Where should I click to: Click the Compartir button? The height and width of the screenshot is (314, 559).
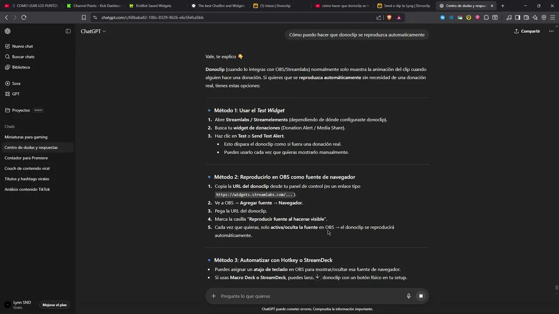pos(527,31)
